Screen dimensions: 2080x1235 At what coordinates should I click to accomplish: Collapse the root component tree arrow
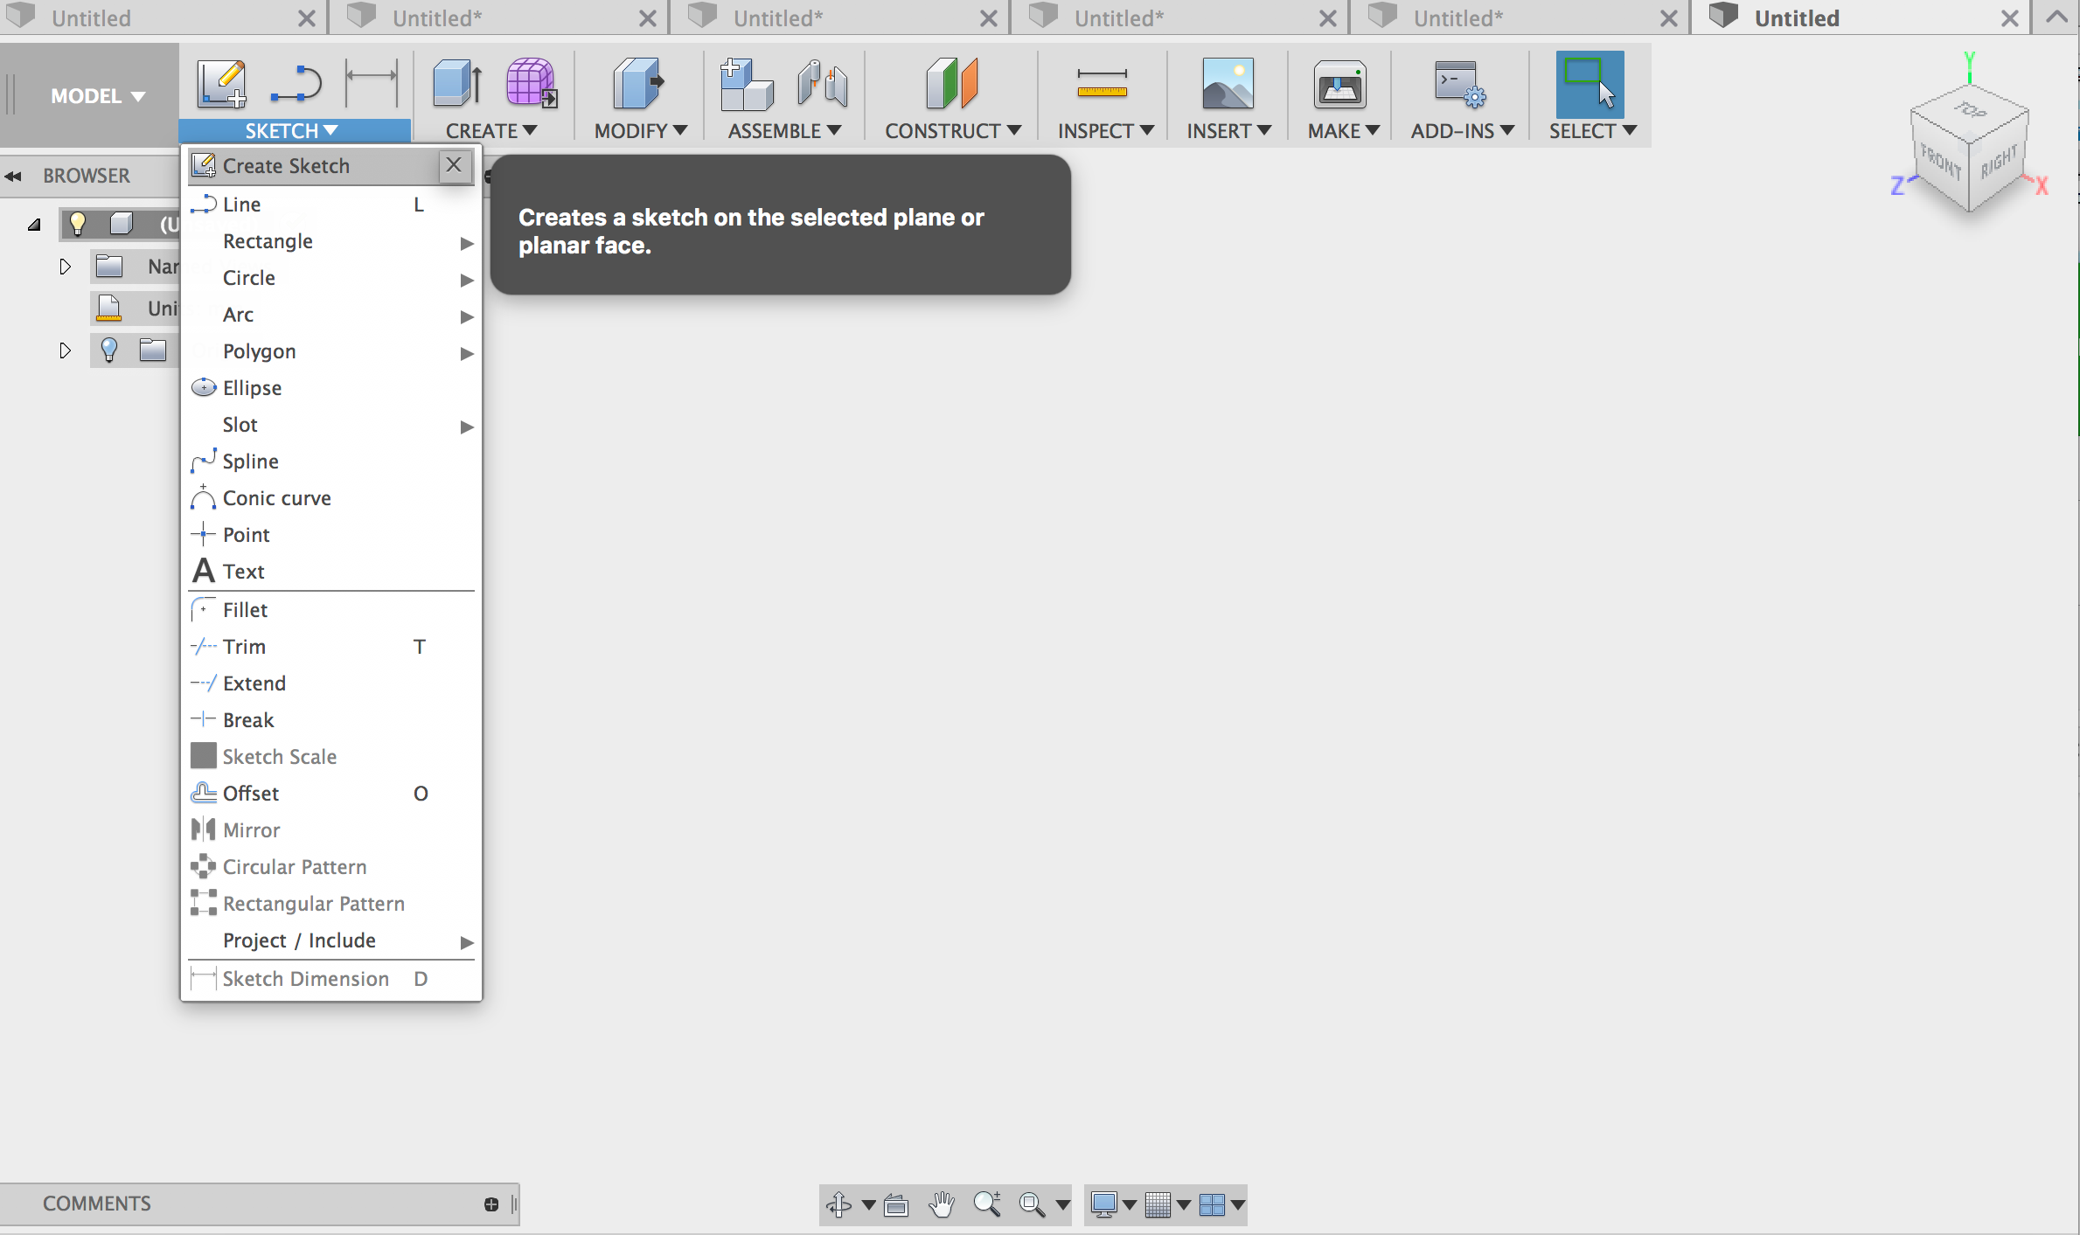[x=34, y=225]
